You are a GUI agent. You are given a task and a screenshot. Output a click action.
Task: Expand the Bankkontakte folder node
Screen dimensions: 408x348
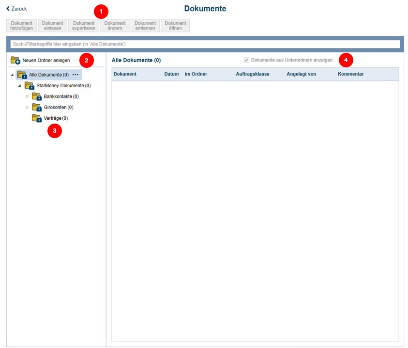click(x=27, y=96)
